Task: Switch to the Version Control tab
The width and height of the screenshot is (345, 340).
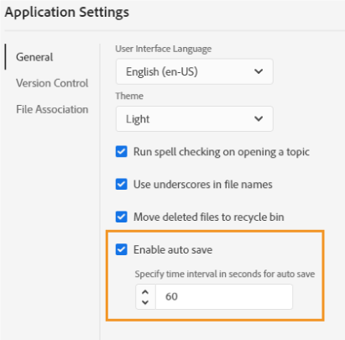Action: (x=52, y=83)
